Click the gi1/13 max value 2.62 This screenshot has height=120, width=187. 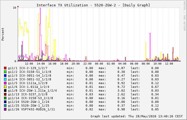pyautogui.click(x=121, y=94)
